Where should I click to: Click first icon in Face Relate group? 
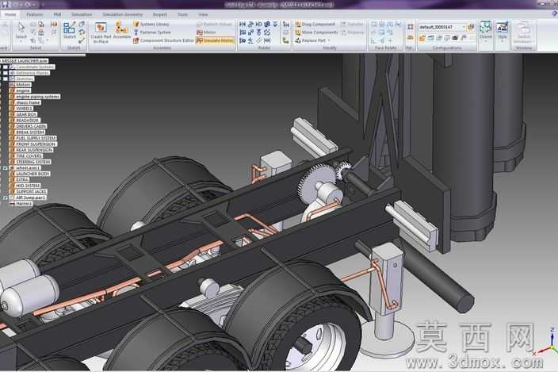(x=373, y=24)
